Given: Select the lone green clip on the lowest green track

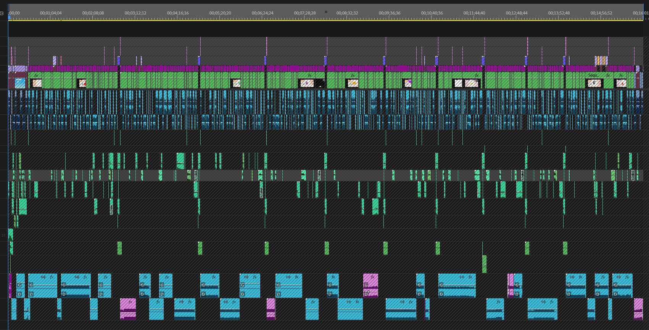Looking at the screenshot, I should point(484,264).
